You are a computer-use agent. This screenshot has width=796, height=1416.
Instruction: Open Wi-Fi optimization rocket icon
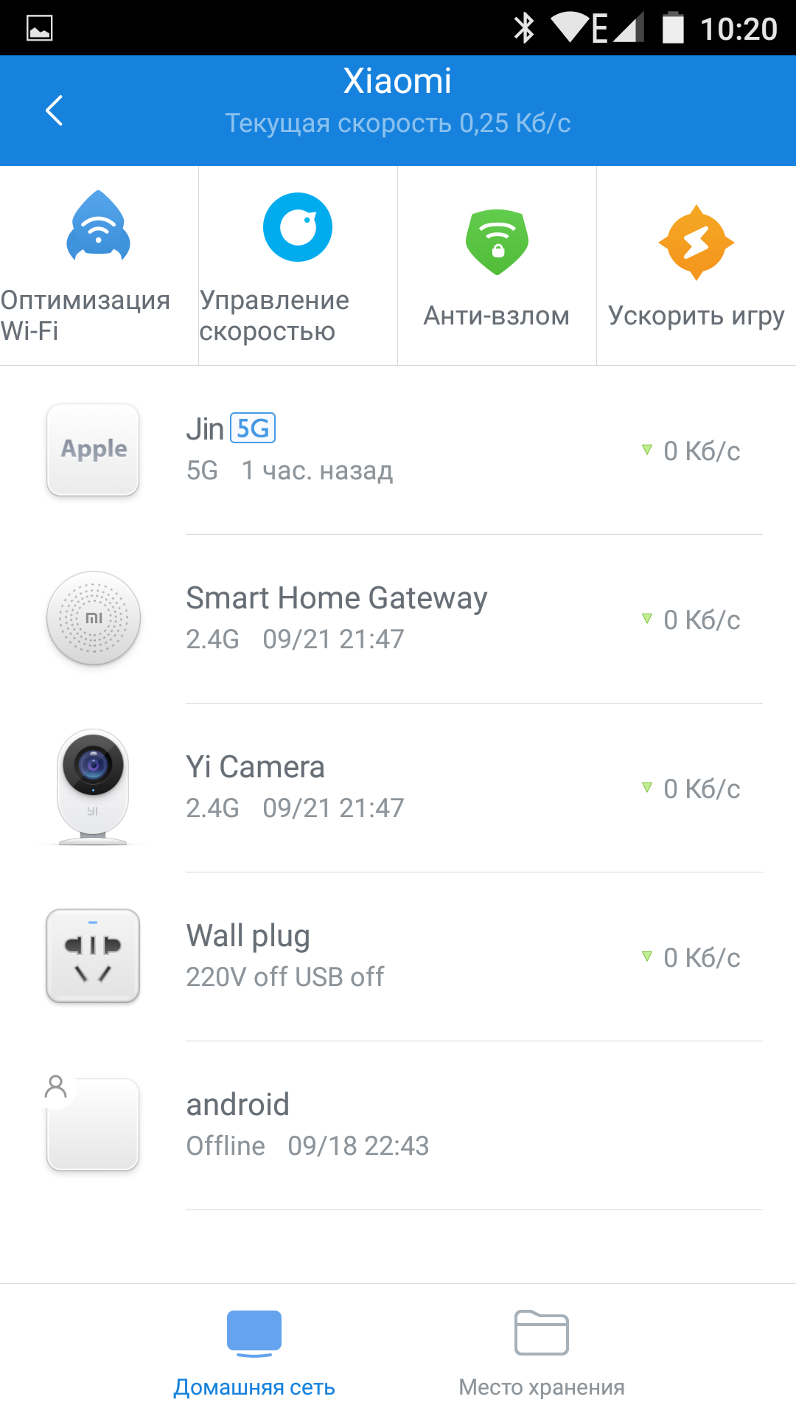[99, 227]
